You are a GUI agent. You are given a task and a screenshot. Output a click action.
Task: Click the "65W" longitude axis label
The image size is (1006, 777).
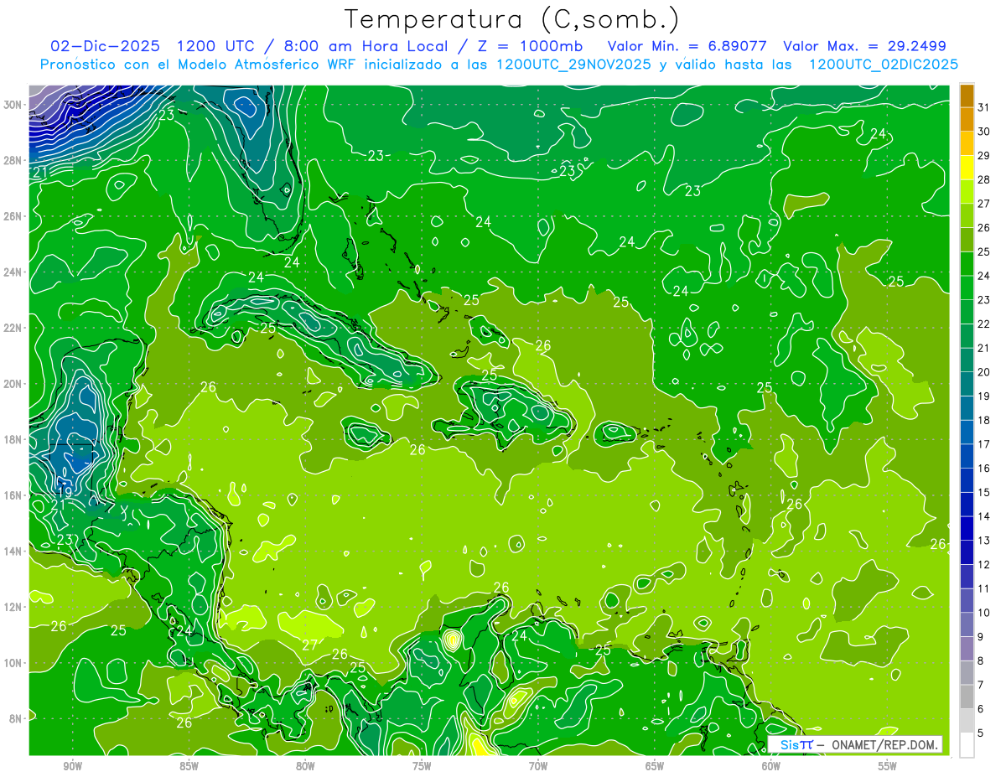(x=655, y=766)
